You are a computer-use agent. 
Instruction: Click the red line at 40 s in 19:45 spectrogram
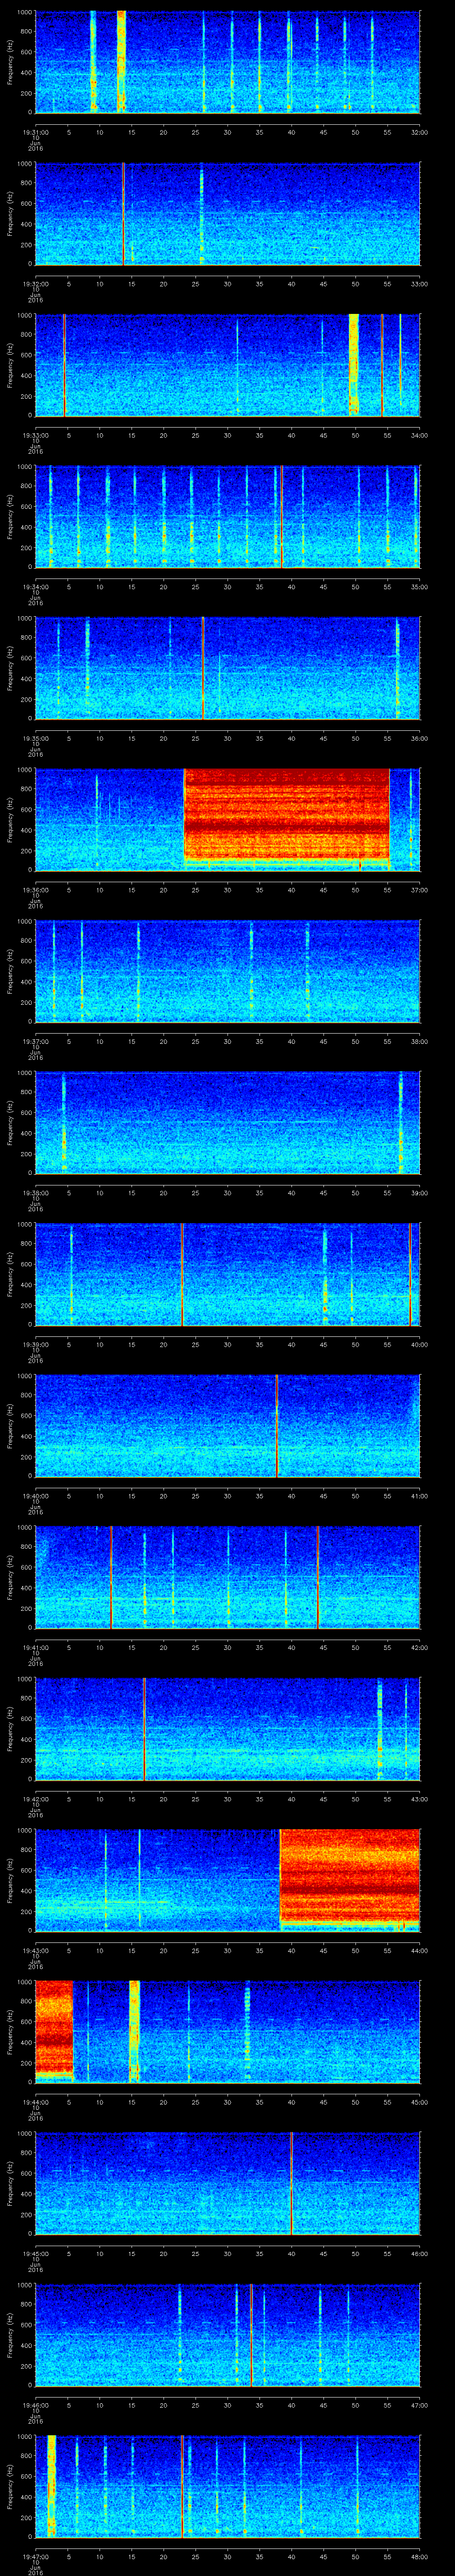tap(291, 2183)
